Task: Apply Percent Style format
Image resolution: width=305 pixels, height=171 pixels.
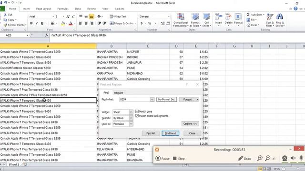Action: [150, 23]
